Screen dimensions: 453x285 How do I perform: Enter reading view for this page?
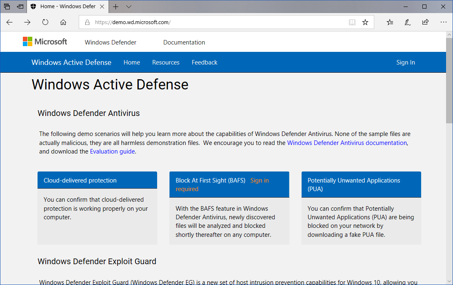point(352,22)
